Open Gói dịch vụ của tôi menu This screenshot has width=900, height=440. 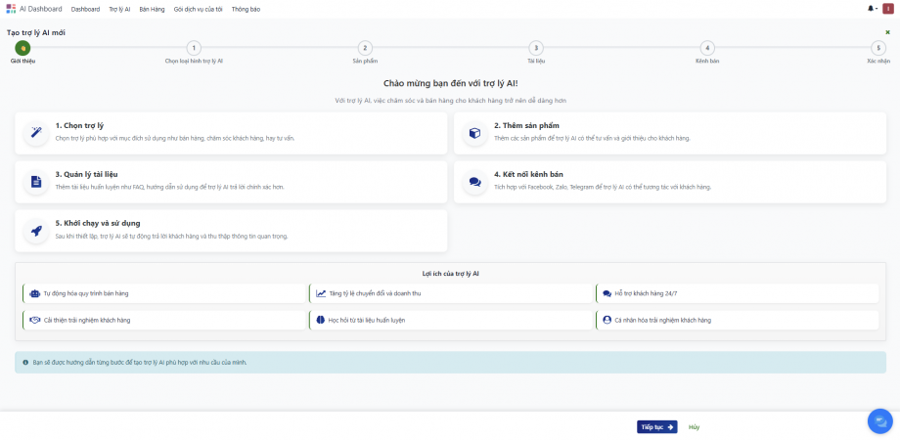[198, 9]
